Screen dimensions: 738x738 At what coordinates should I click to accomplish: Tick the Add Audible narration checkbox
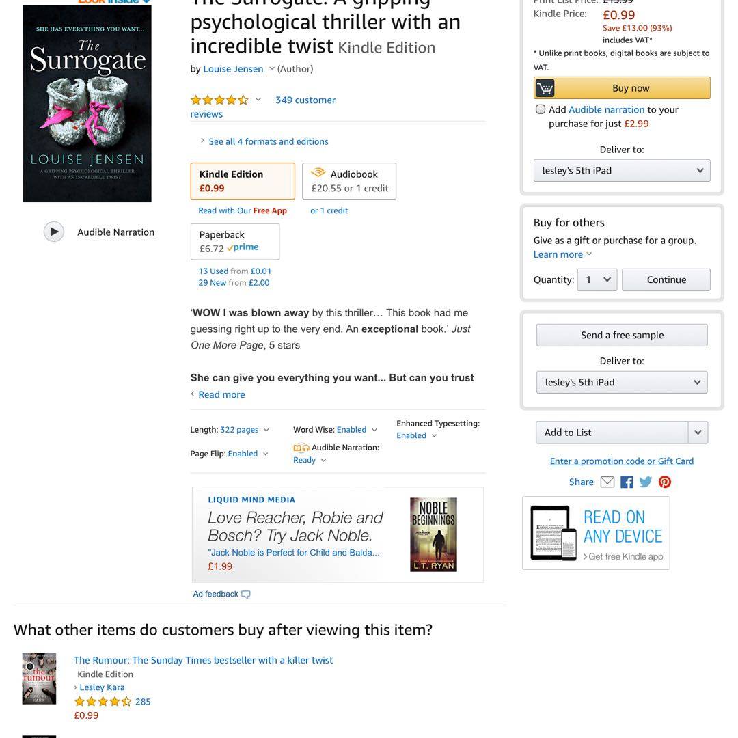541,109
